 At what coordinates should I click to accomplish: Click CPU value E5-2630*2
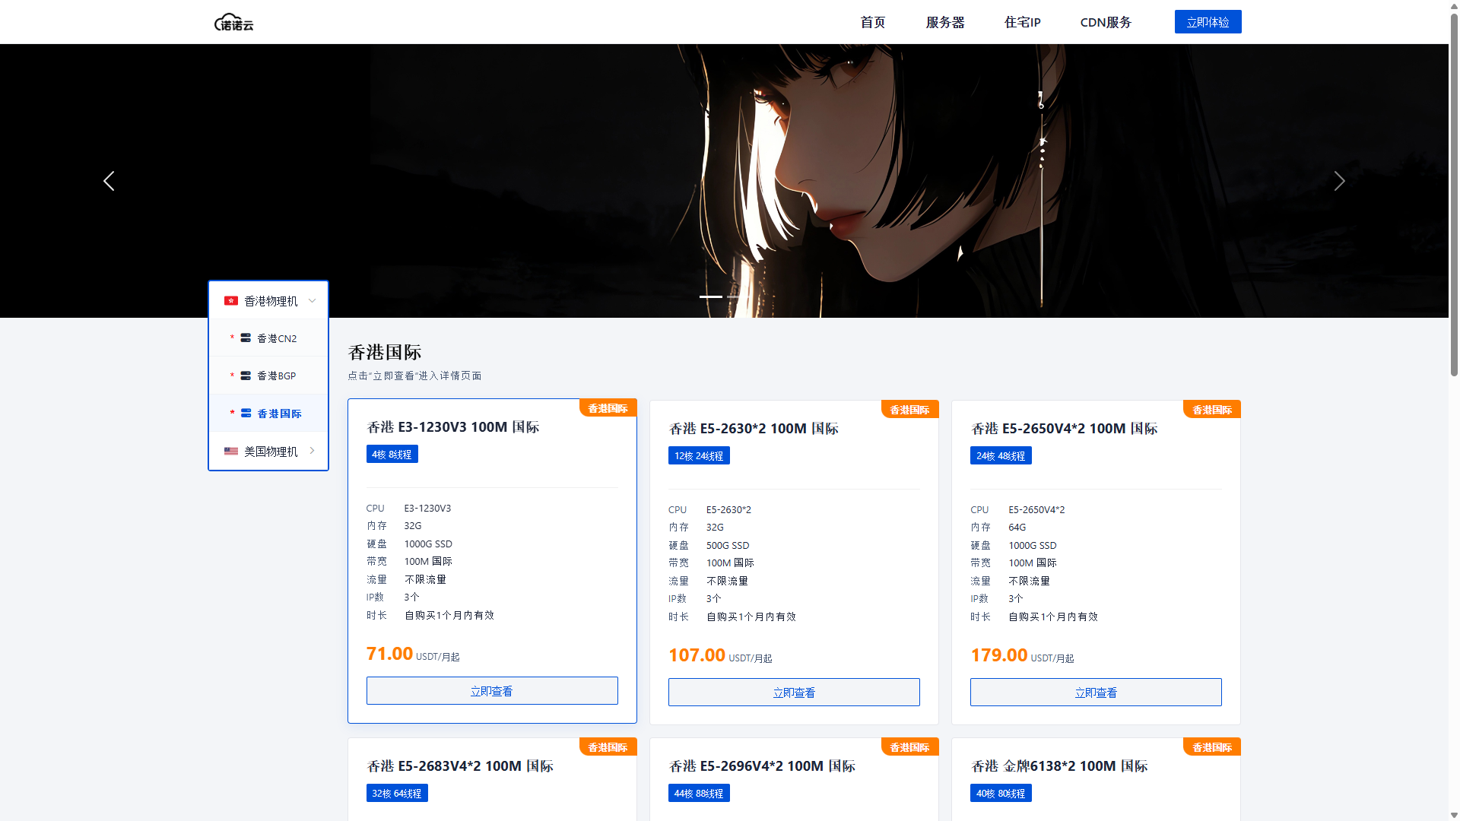[x=728, y=509]
